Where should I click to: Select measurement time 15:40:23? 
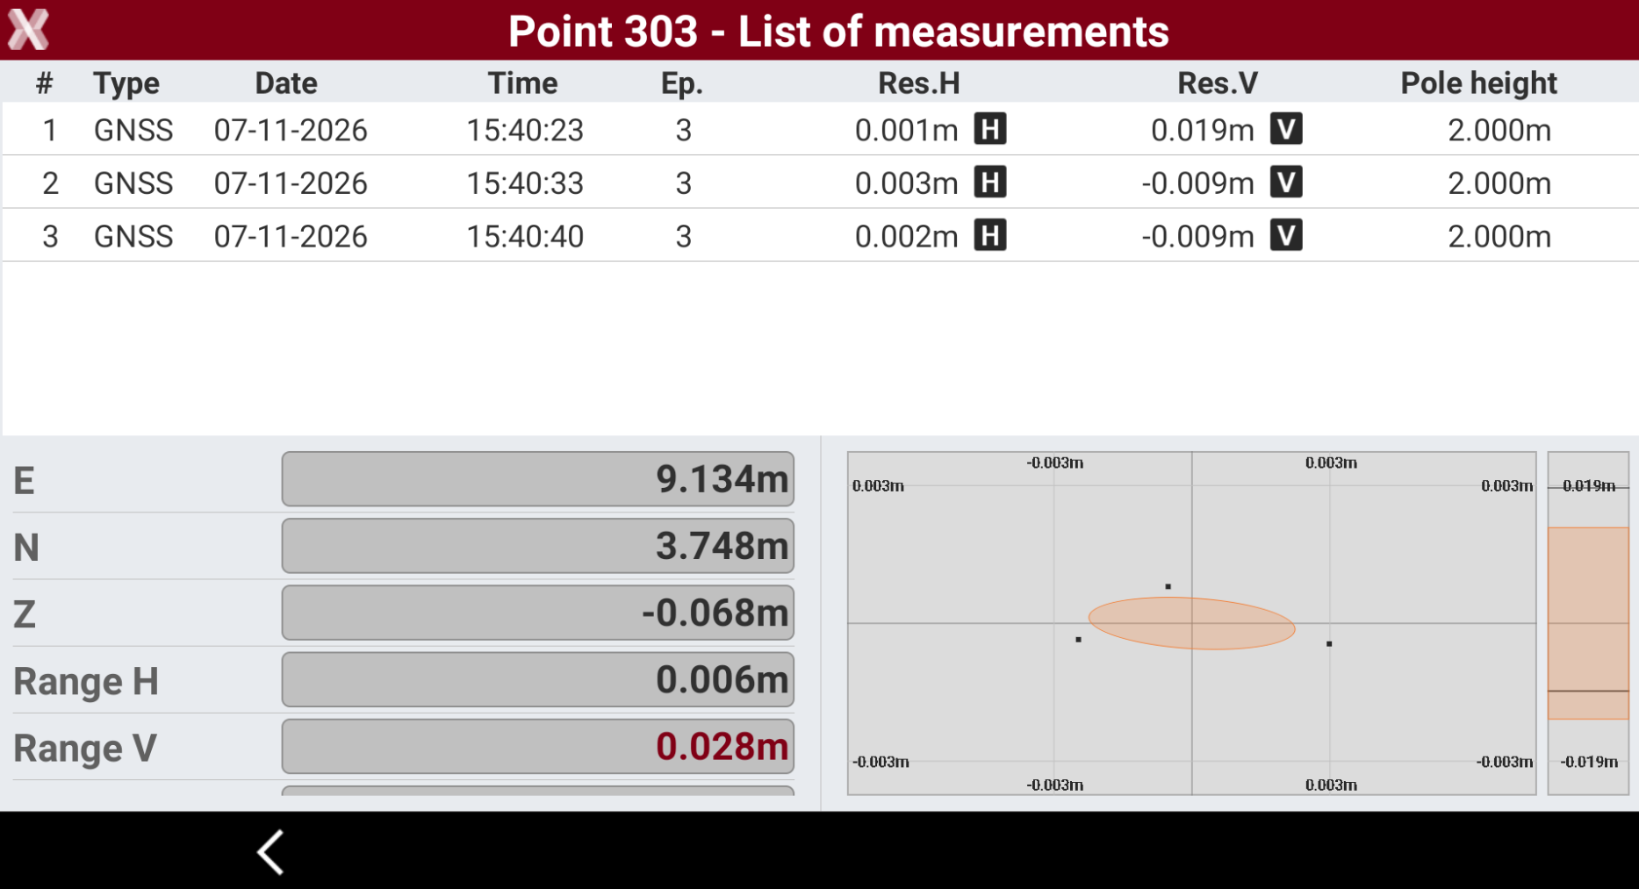(x=525, y=130)
